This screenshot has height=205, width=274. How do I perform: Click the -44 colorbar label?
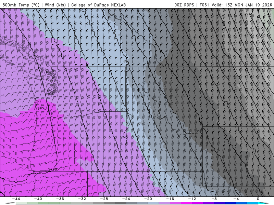click(x=16, y=199)
